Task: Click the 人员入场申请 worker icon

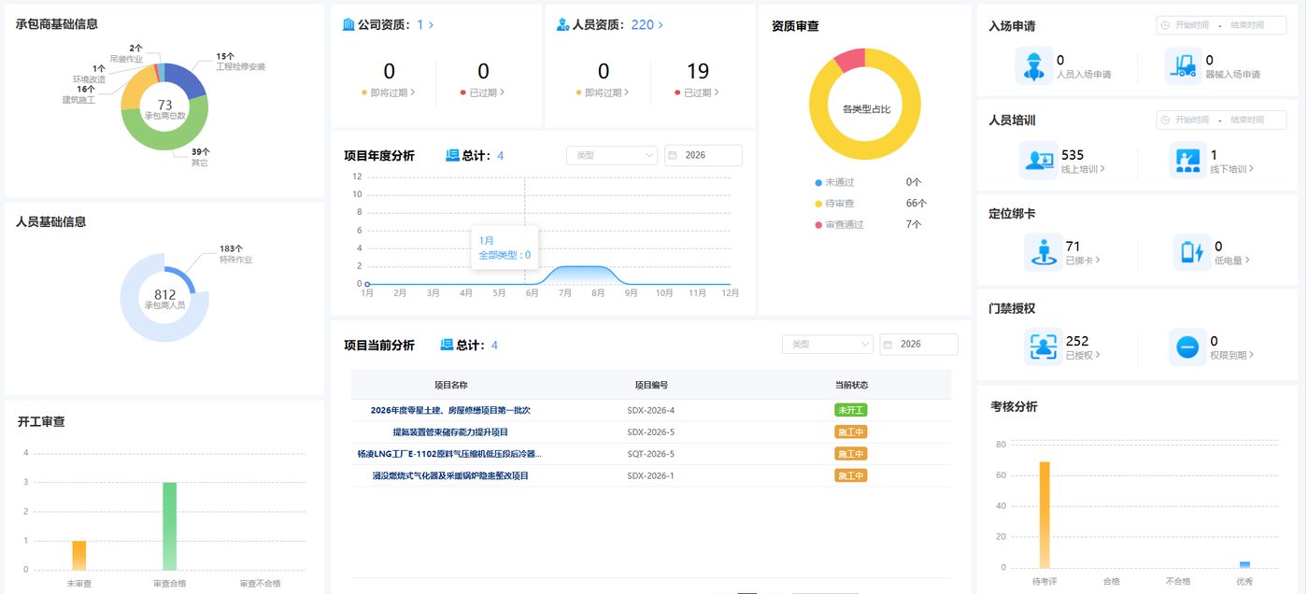Action: pyautogui.click(x=1033, y=66)
